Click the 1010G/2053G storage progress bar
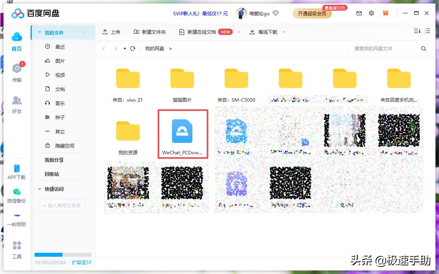Viewport: 439px width, 274px height. (63, 254)
